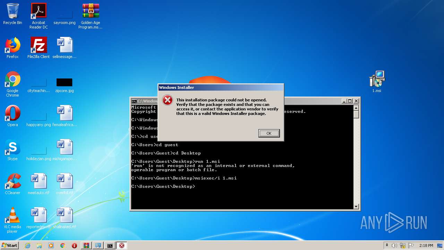Open the volume control in tray
This screenshot has width=444, height=250.
(394, 245)
